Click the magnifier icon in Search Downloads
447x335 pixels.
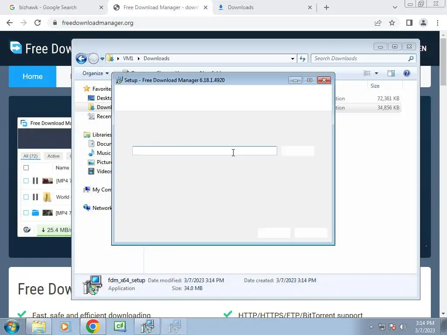411,58
